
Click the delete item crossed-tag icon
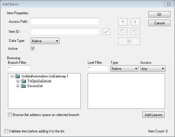click(x=129, y=41)
